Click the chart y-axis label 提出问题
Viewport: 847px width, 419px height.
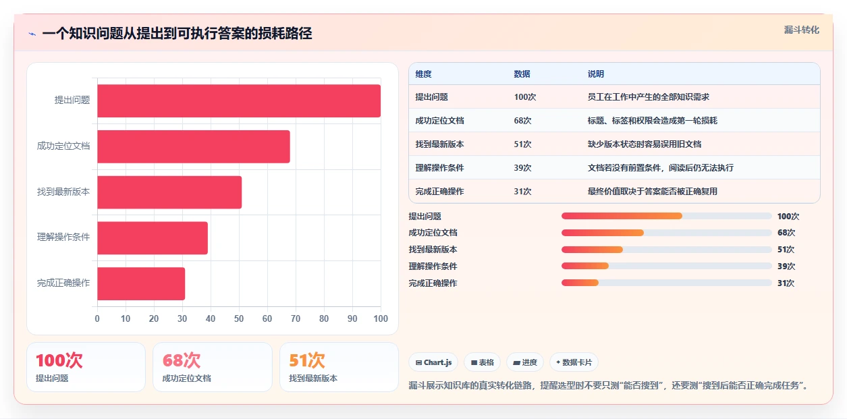(x=72, y=101)
